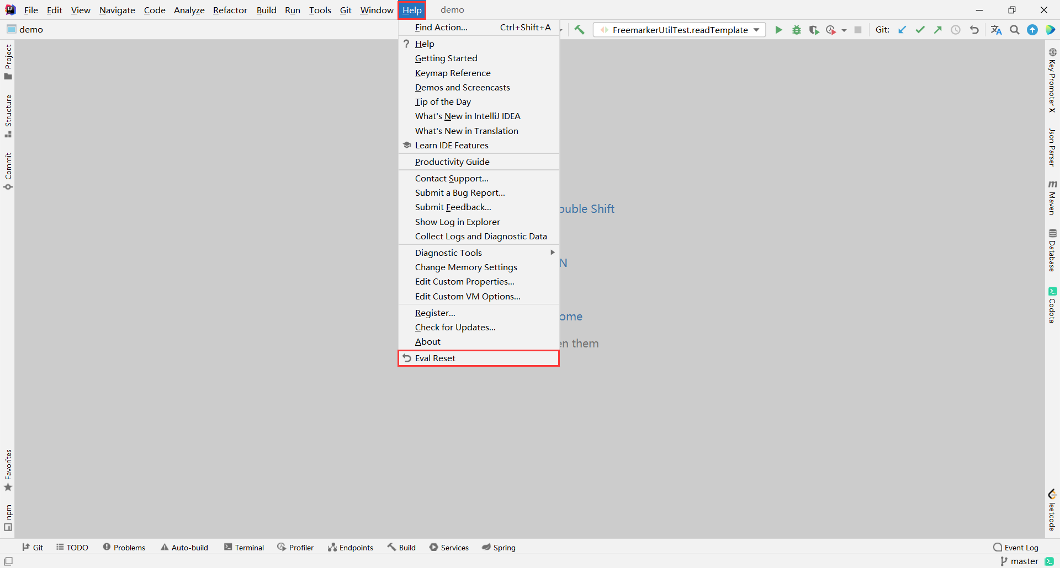
Task: Open the Refactor menu in menu bar
Action: tap(230, 10)
